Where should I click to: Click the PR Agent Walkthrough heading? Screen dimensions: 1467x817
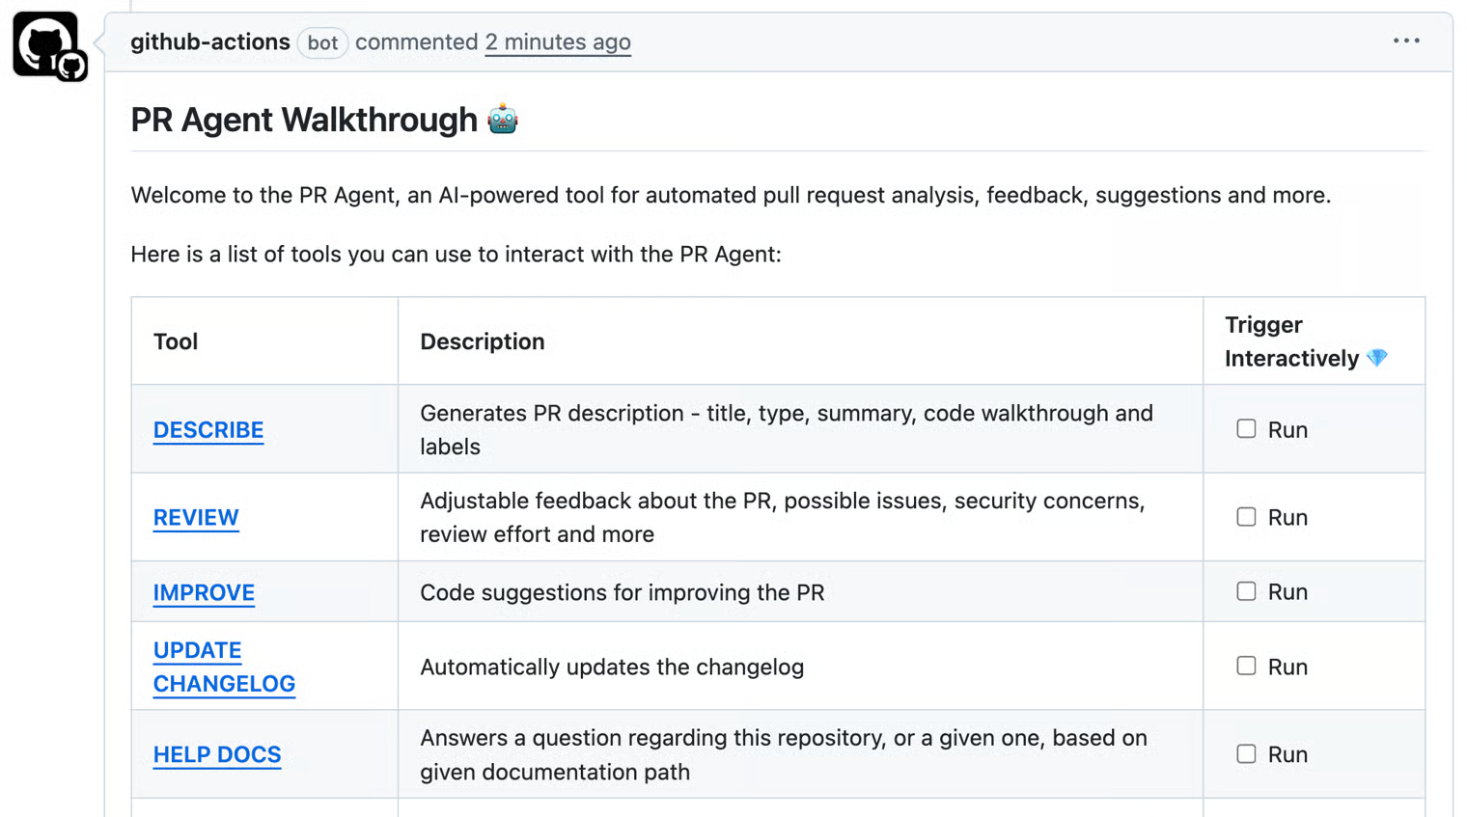(x=304, y=121)
